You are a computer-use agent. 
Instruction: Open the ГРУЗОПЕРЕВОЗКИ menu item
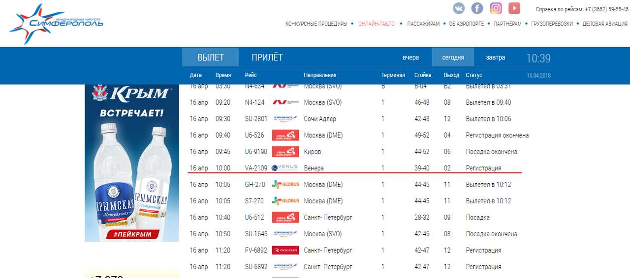(x=552, y=24)
